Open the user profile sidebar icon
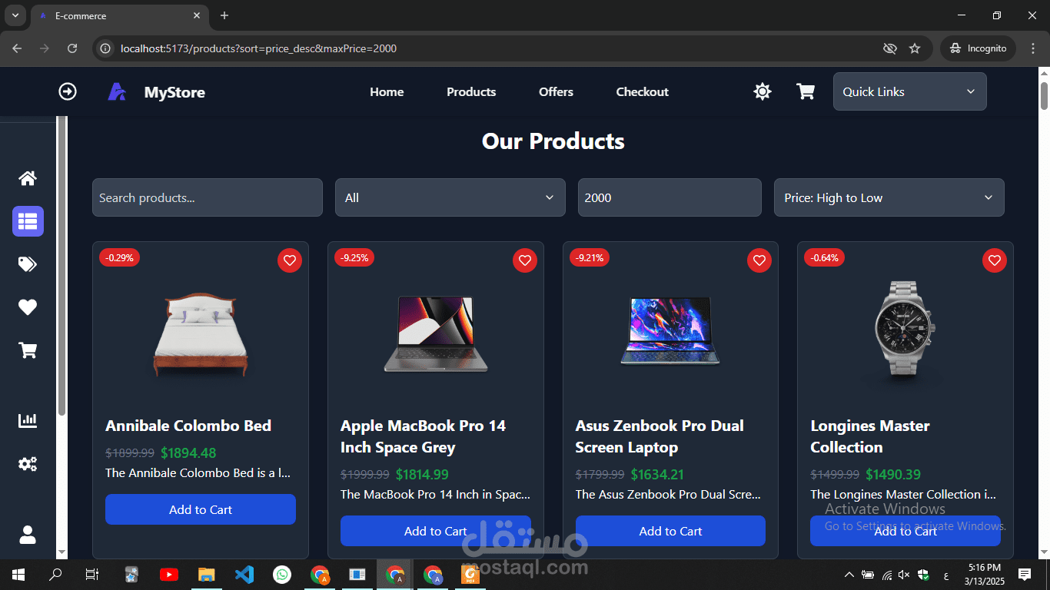1050x590 pixels. tap(28, 535)
